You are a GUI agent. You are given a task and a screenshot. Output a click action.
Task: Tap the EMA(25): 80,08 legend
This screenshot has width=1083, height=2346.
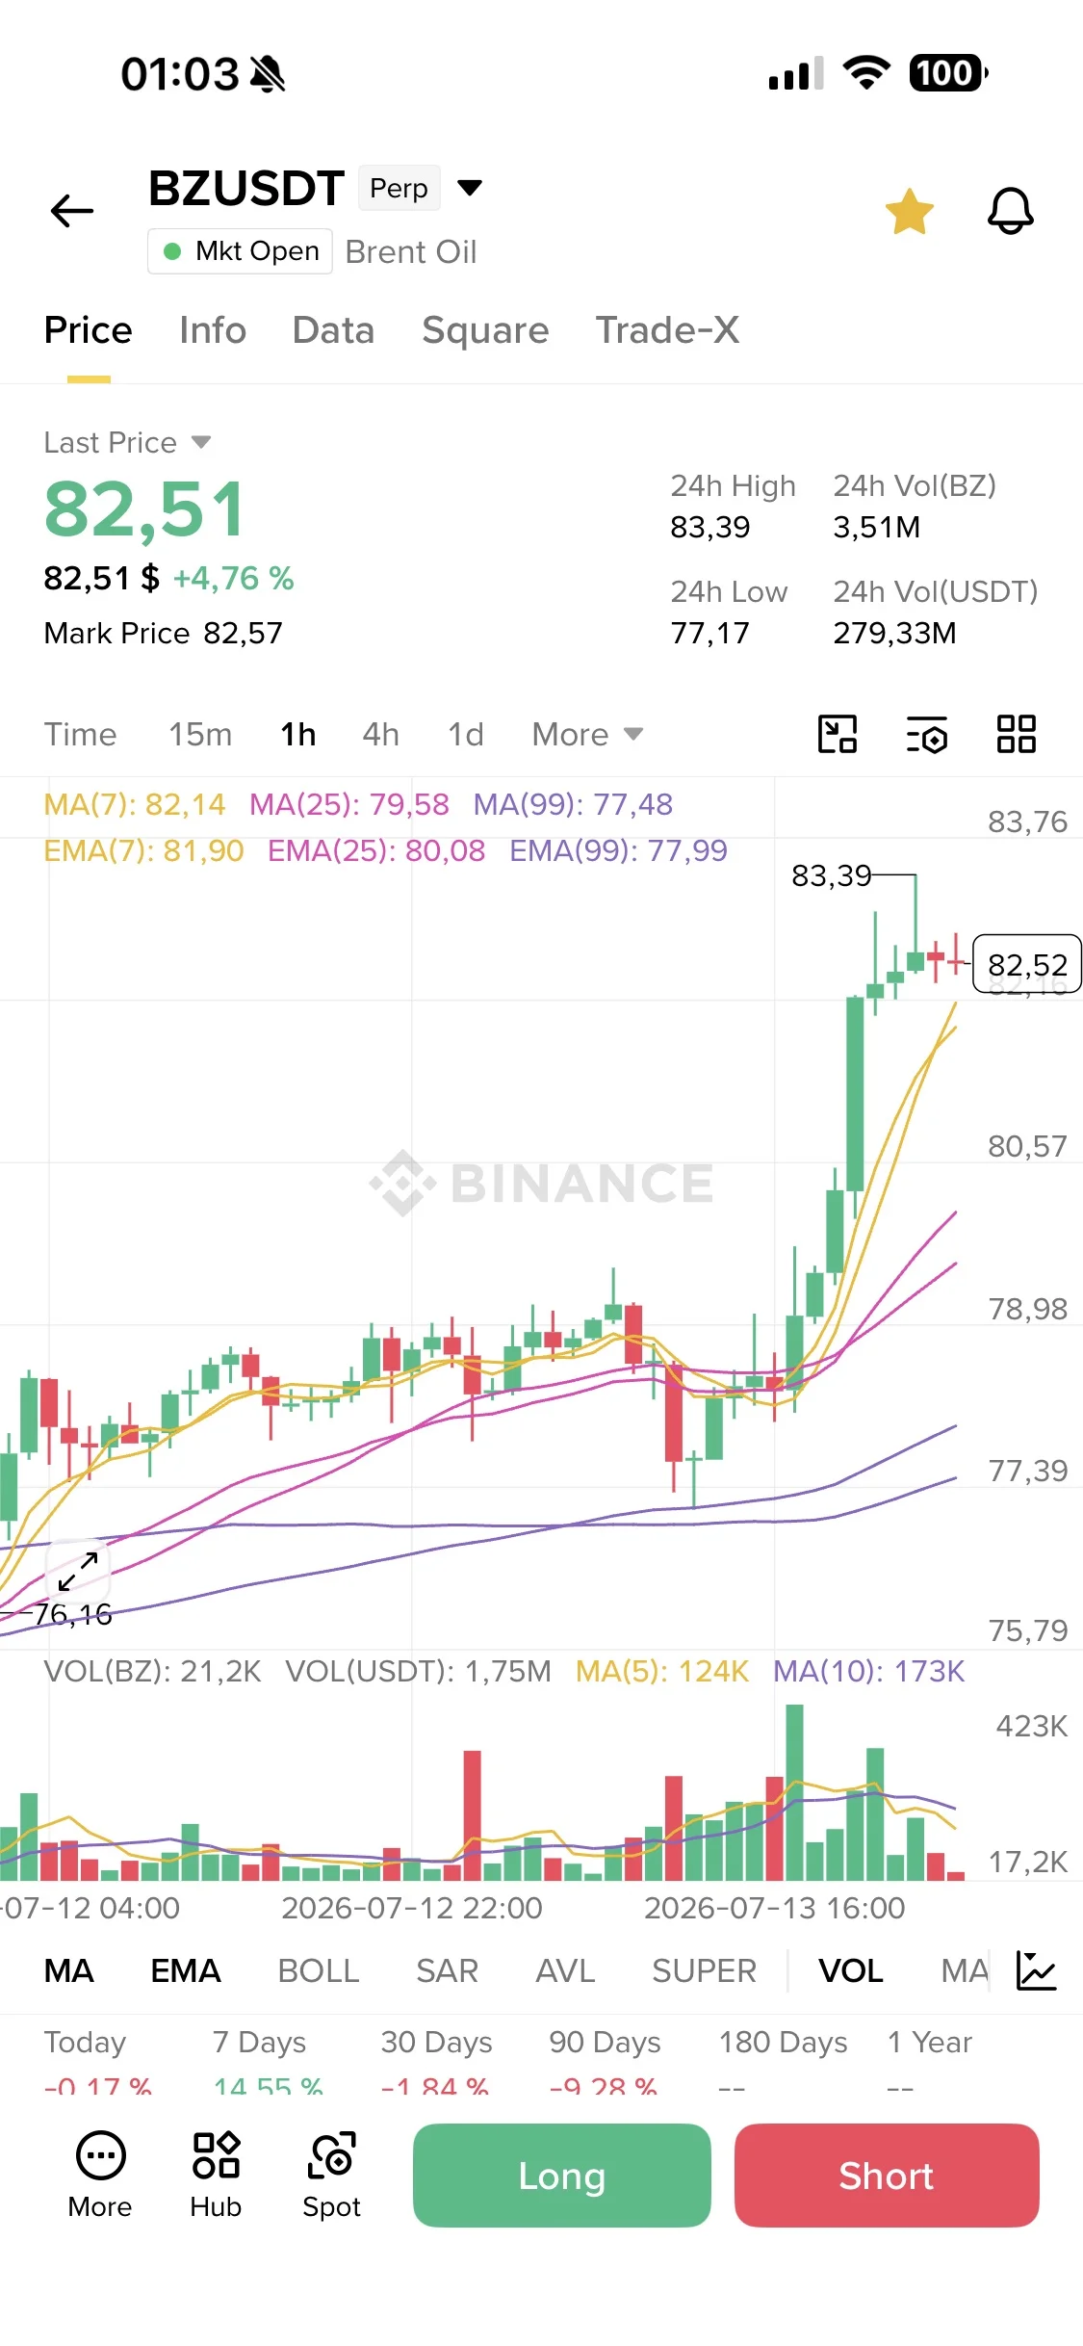[x=376, y=850]
